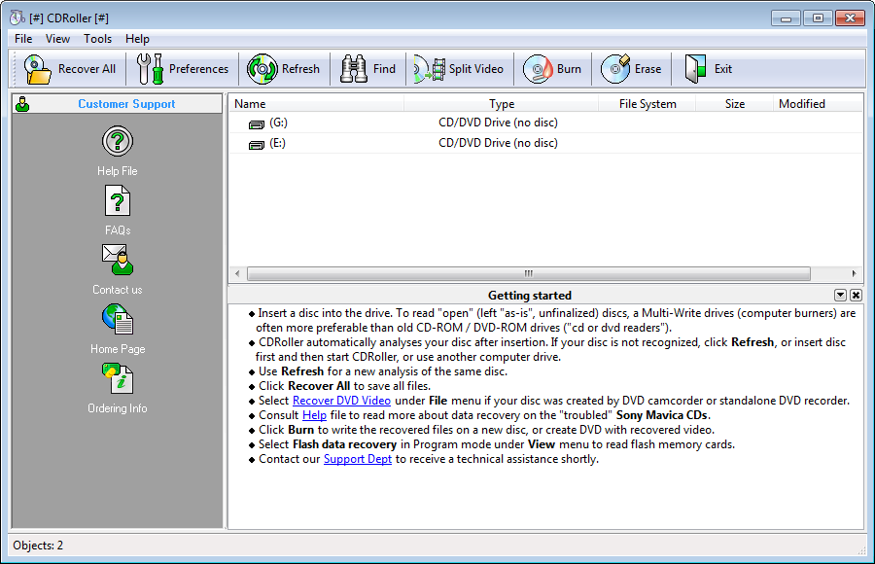Select the (G:) drive icon
The width and height of the screenshot is (875, 564).
click(x=256, y=123)
